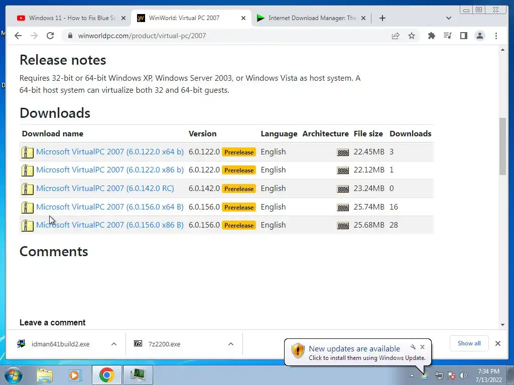The width and height of the screenshot is (514, 385).
Task: Click the site lock icon in address bar
Action: (70, 36)
